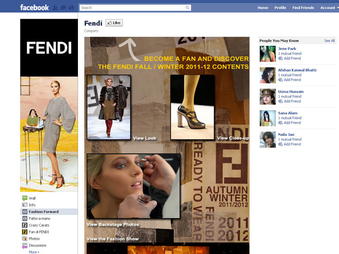This screenshot has width=339, height=254.
Task: Click the Info card icon
Action: pyautogui.click(x=25, y=205)
